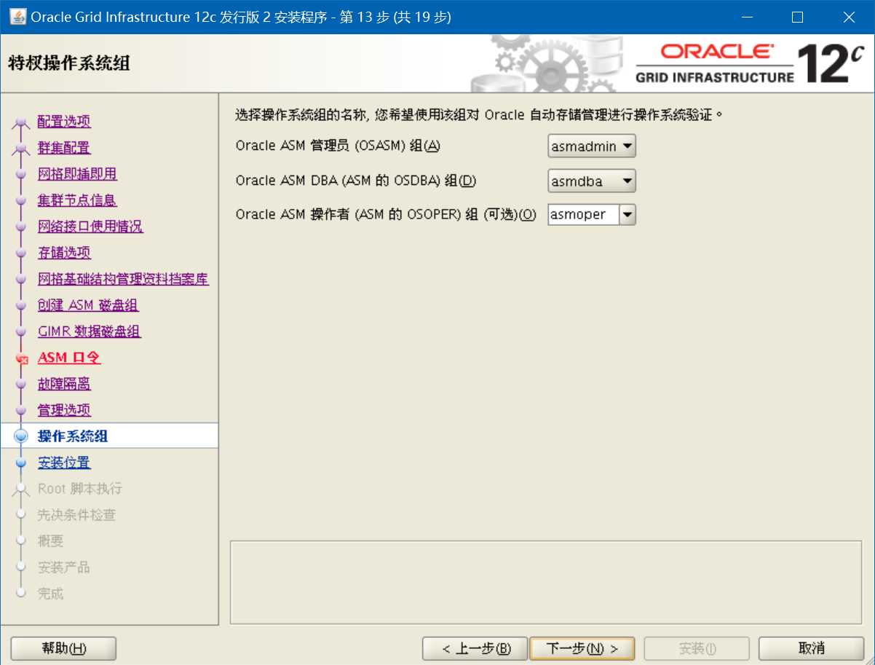Open the 网格即插即用 step
Image resolution: width=875 pixels, height=665 pixels.
(x=77, y=174)
